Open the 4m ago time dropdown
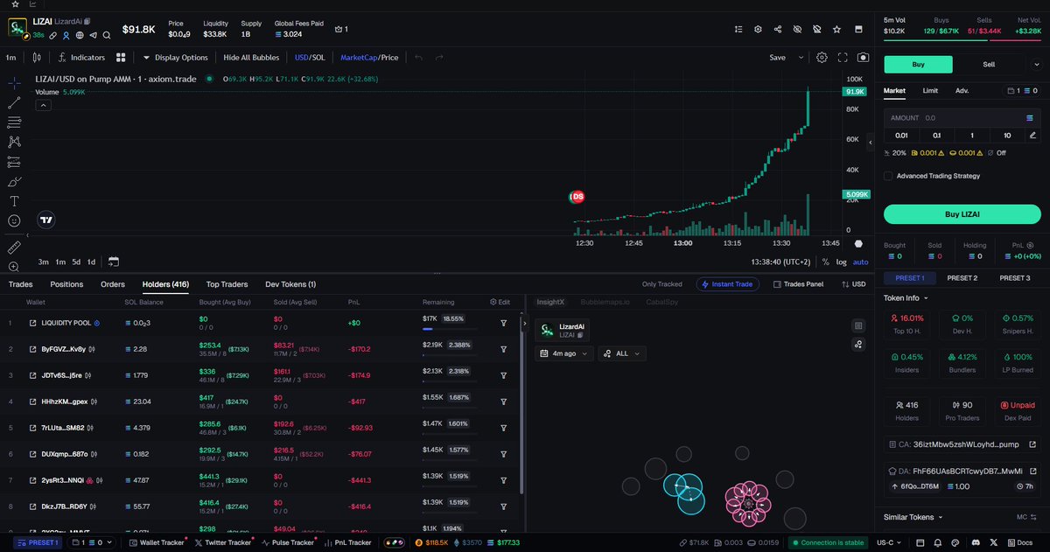 (563, 353)
